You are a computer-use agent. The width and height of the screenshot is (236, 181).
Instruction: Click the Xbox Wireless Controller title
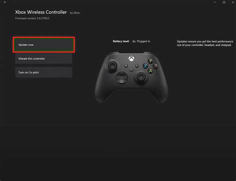click(x=41, y=12)
